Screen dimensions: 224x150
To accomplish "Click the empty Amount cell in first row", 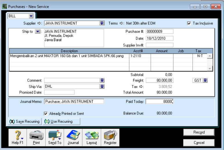I will click(162, 56).
